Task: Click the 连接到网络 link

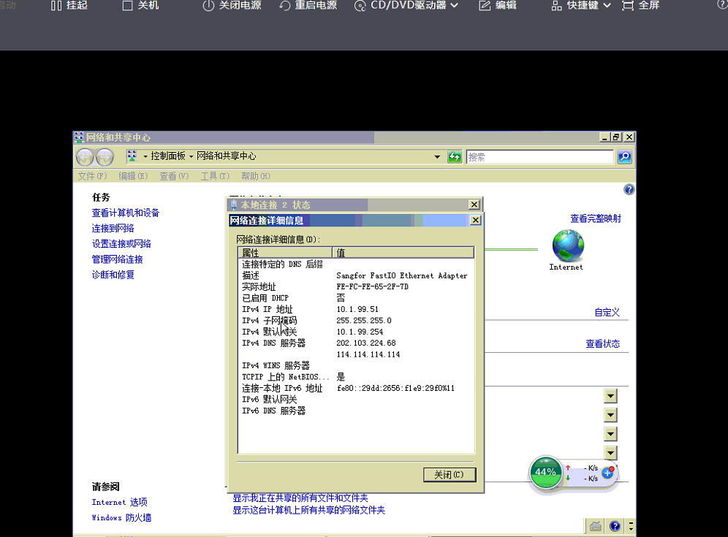Action: click(x=113, y=229)
